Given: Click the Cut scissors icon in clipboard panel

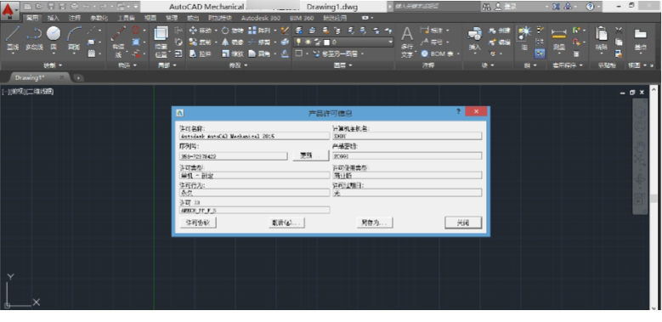Looking at the screenshot, I should [619, 31].
